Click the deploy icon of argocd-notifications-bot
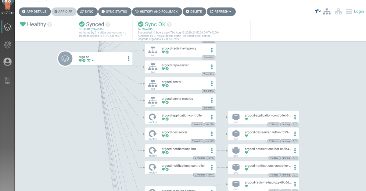The width and height of the screenshot is (366, 191). (152, 150)
